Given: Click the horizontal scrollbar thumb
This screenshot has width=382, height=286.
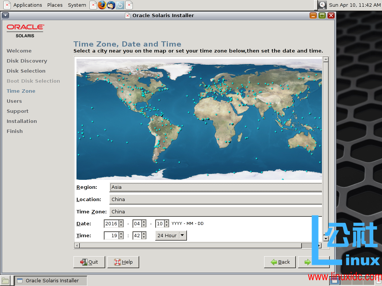Looking at the screenshot, I should click(191, 246).
